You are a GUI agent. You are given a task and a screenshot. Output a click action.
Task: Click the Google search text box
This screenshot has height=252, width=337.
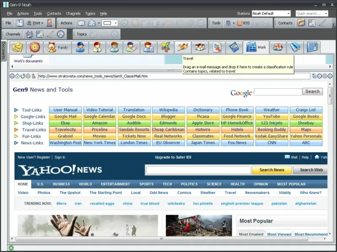tap(278, 92)
